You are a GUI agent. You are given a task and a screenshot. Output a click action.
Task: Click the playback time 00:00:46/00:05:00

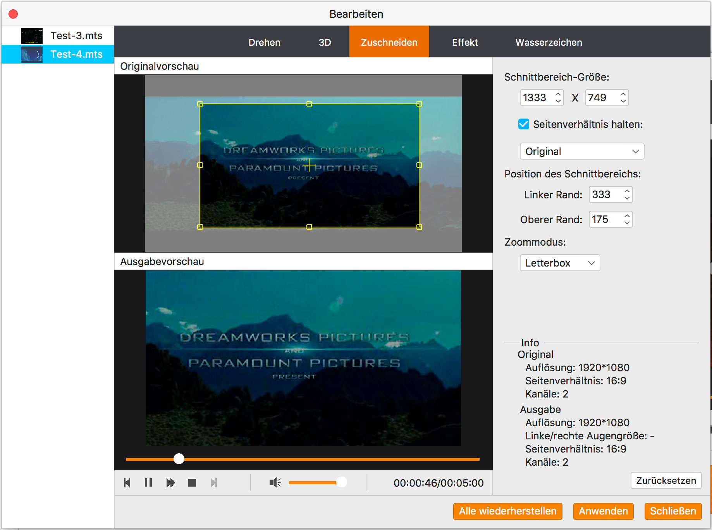(x=439, y=483)
